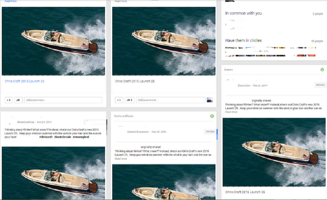Click #chriscraft hashtag
Viewport: 327px width, 200px height.
point(46,137)
